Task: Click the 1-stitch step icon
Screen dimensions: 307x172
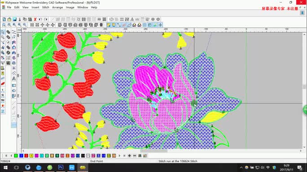Action: (3, 90)
